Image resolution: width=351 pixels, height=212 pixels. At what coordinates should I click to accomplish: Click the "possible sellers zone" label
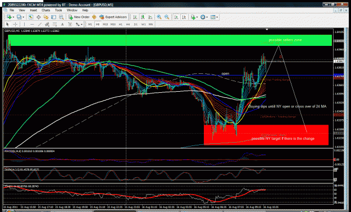coord(285,40)
